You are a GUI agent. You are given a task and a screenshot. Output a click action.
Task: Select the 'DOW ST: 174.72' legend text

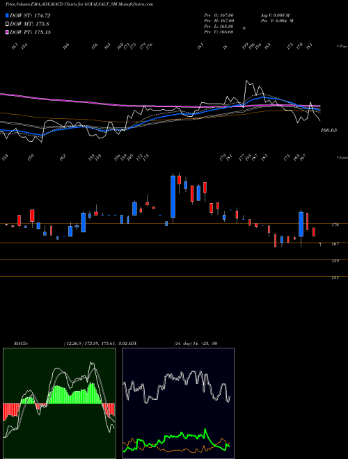[30, 15]
